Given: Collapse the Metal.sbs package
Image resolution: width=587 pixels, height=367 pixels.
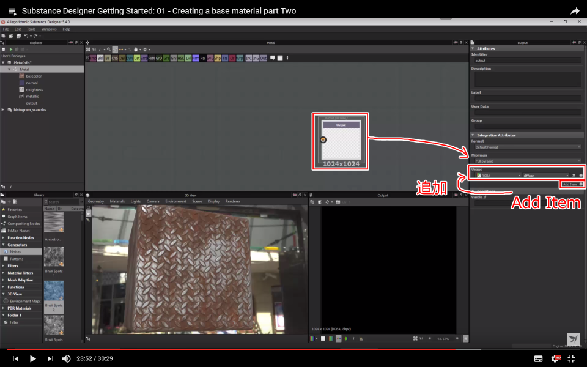Looking at the screenshot, I should coord(4,62).
